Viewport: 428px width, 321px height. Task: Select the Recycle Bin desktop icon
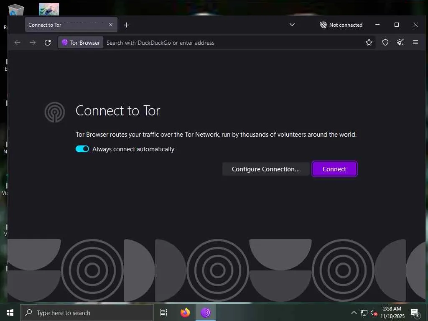pyautogui.click(x=16, y=10)
